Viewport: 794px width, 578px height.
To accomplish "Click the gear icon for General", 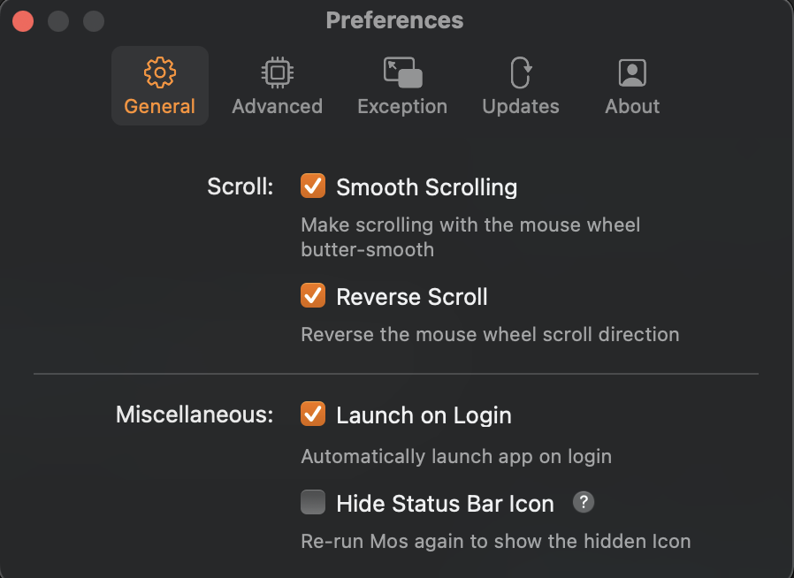I will click(160, 72).
